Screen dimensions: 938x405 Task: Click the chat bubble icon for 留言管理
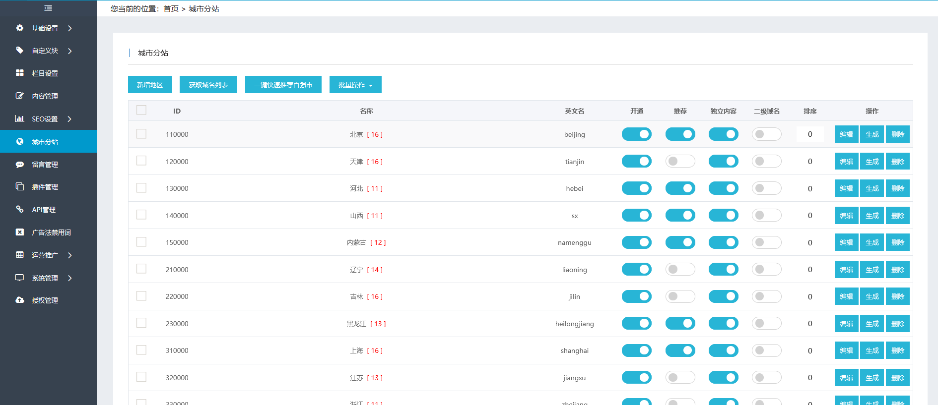click(x=20, y=164)
